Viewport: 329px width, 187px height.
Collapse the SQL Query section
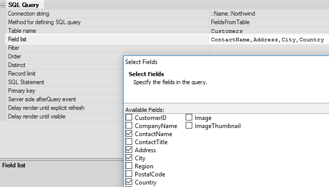pyautogui.click(x=3, y=6)
